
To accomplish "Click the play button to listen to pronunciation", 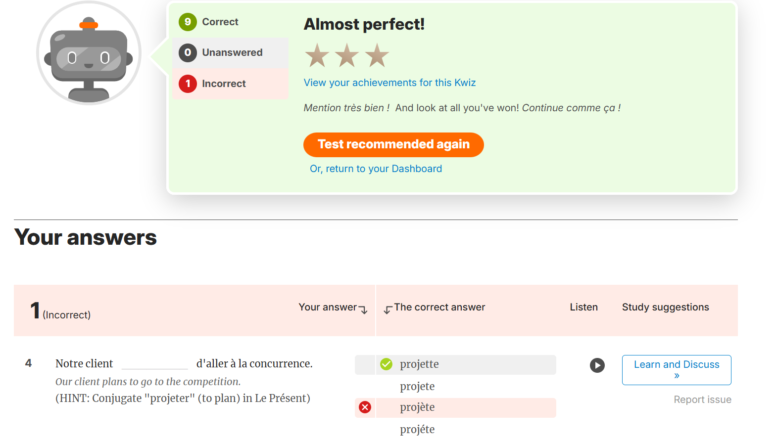I will 597,365.
